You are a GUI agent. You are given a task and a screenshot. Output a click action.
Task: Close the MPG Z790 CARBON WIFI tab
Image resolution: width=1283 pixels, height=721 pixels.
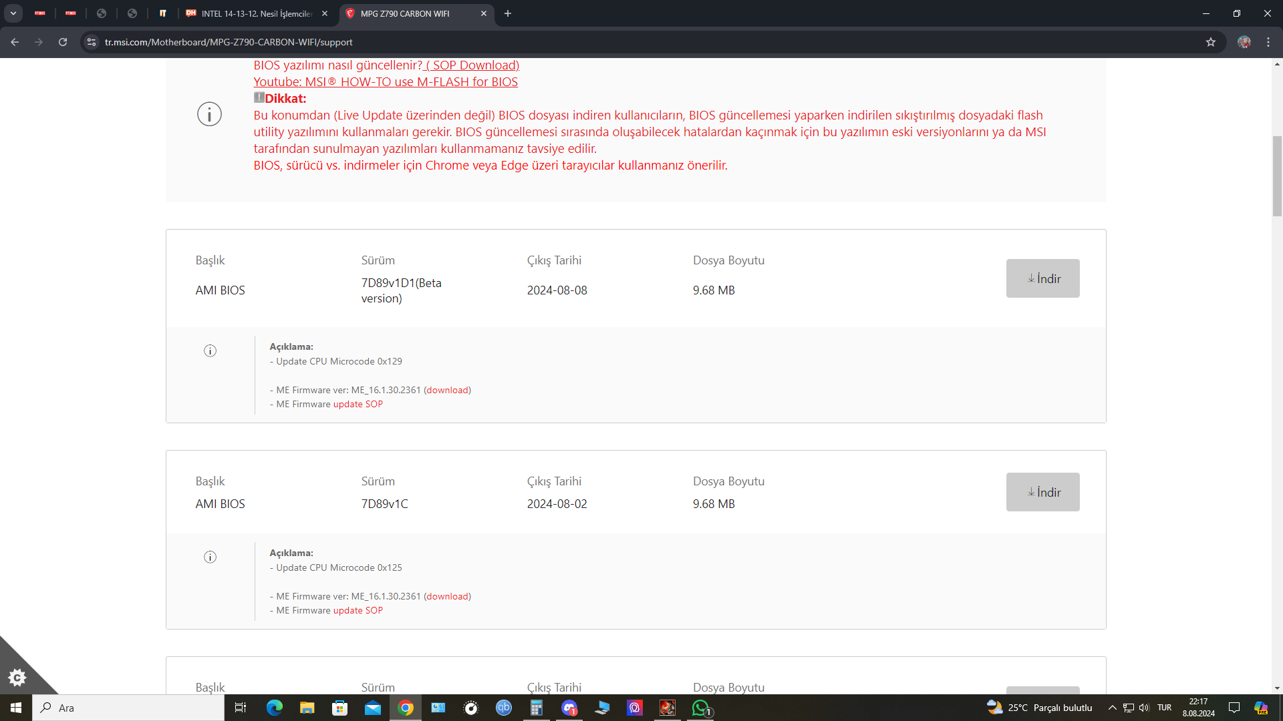[x=484, y=13]
